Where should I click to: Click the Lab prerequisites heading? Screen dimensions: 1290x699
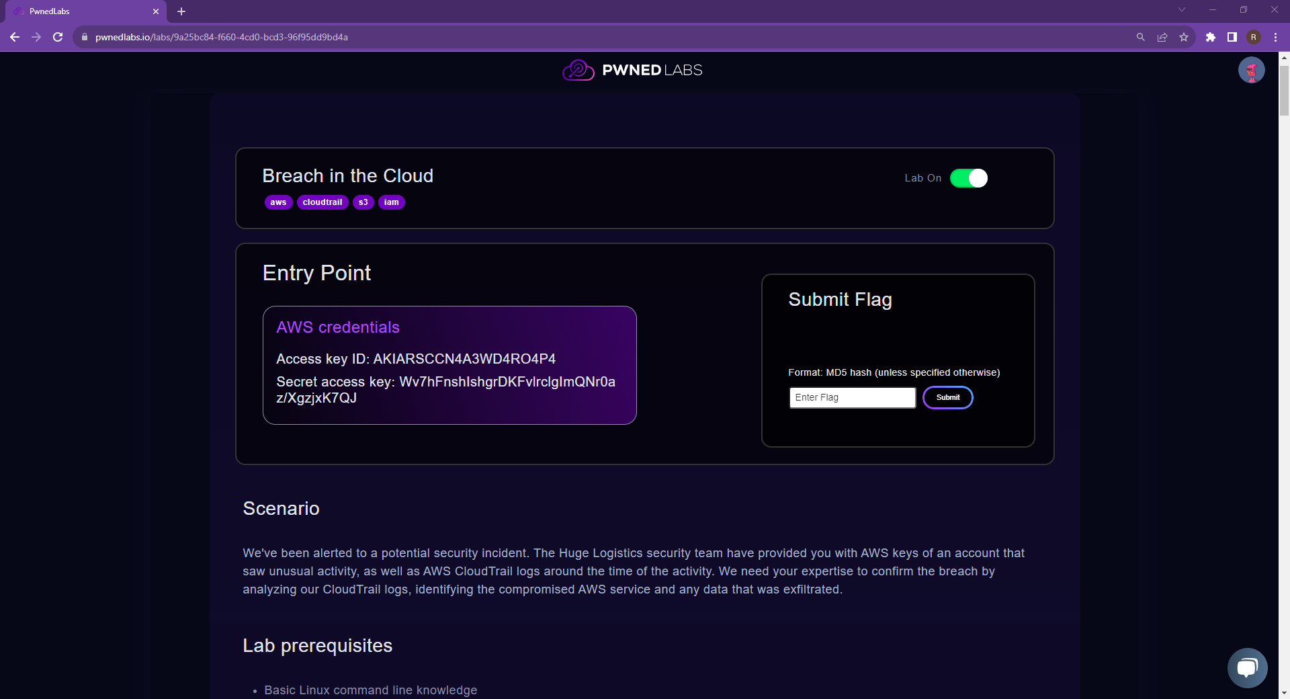(317, 645)
